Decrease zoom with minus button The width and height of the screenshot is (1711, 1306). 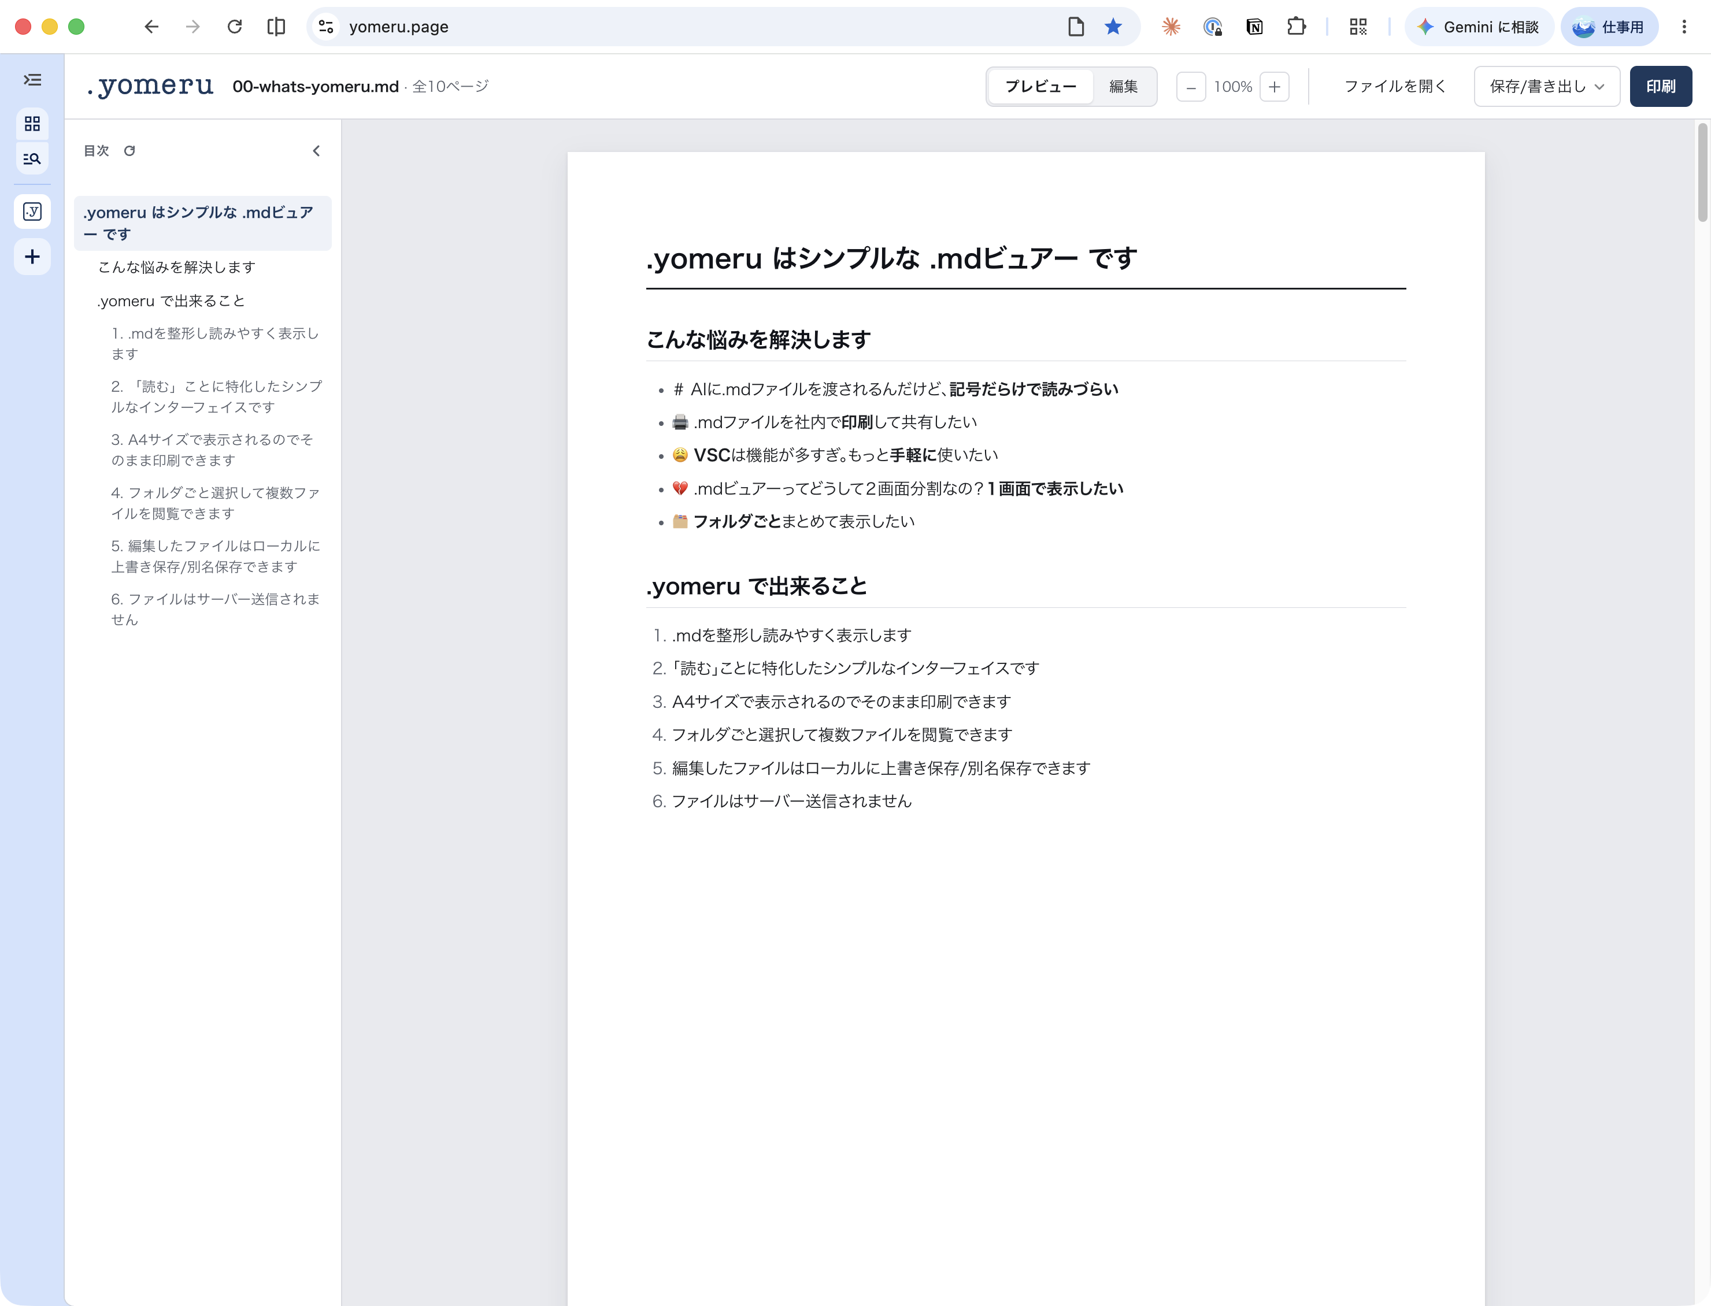coord(1190,87)
